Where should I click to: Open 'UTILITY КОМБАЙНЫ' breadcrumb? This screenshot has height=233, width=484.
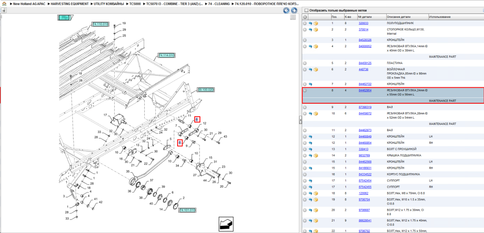tap(108, 4)
